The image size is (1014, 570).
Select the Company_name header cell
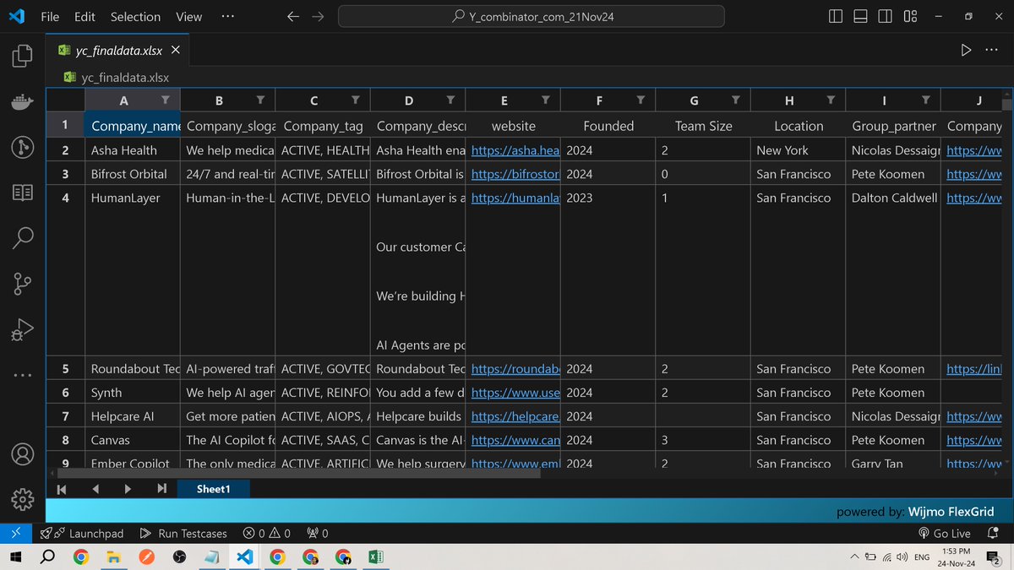[133, 126]
